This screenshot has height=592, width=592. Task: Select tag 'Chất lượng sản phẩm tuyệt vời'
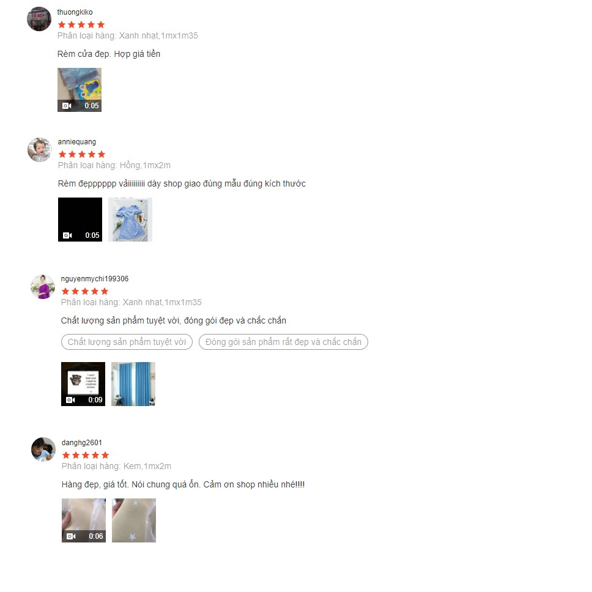[127, 342]
